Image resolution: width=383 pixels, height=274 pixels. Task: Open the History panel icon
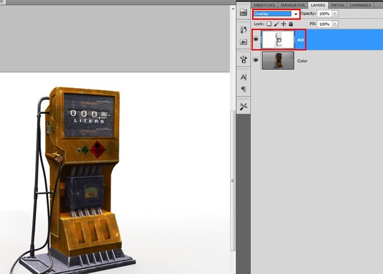(243, 29)
